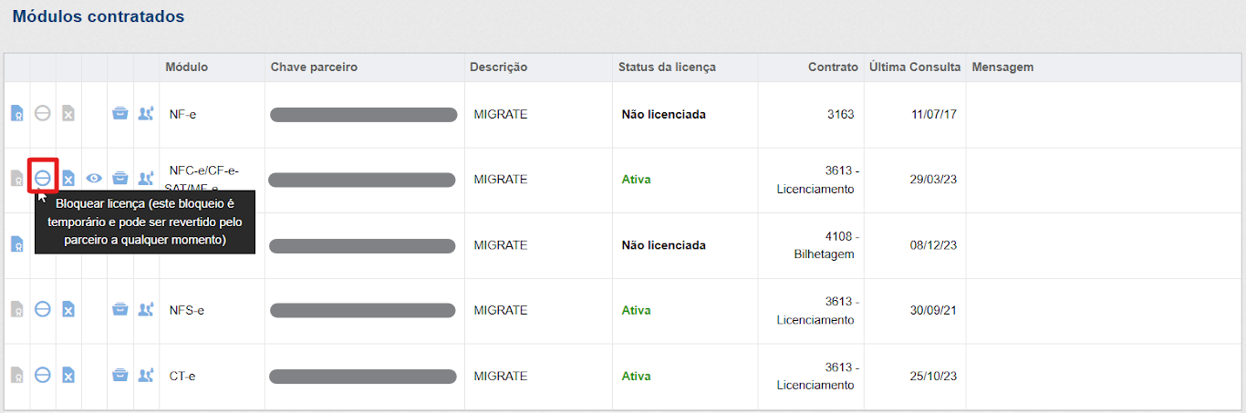Screen dimensions: 1246x413
Task: Toggle the eye icon in the NFC-e row
Action: click(x=94, y=179)
